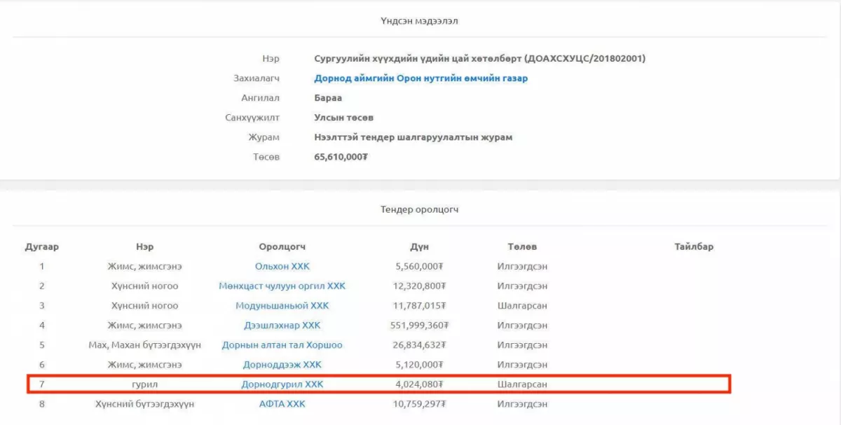Select the Бараа category value
841x425 pixels.
pyautogui.click(x=328, y=98)
